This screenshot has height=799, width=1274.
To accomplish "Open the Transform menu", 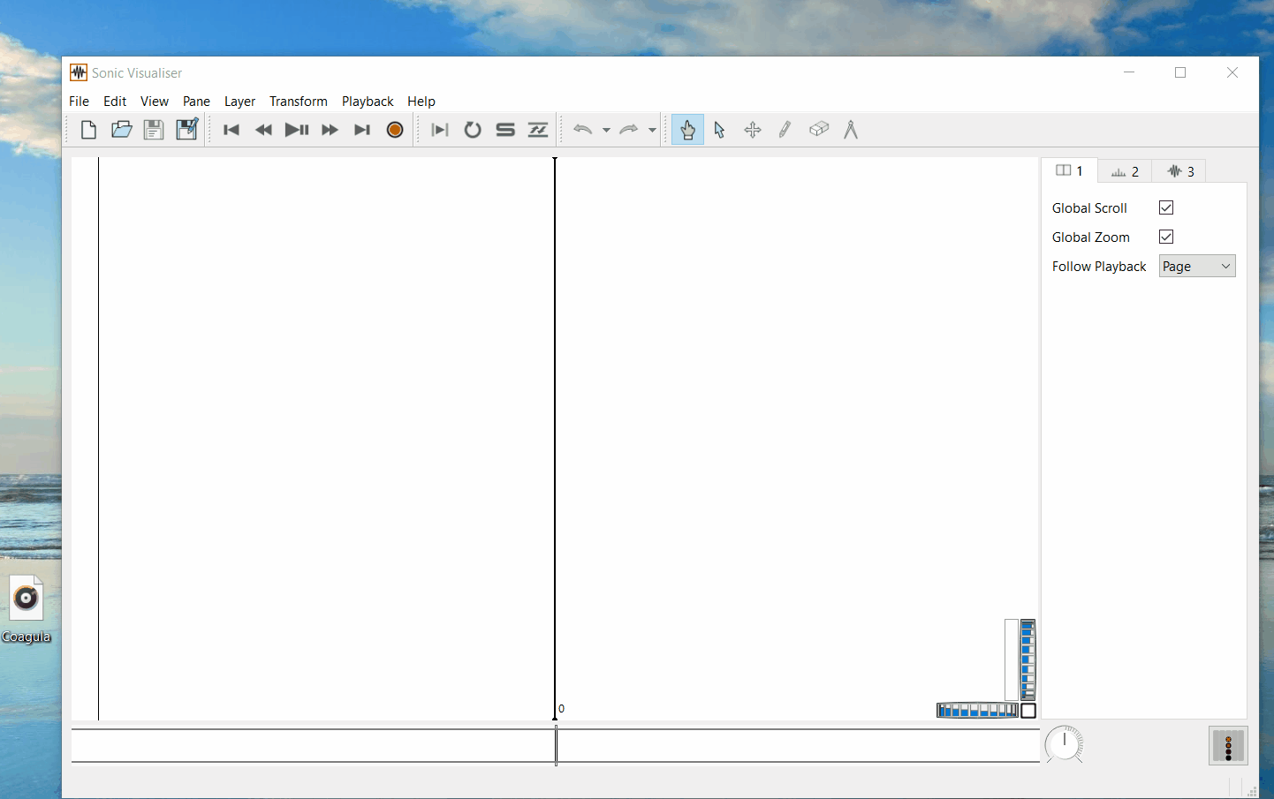I will click(x=299, y=102).
